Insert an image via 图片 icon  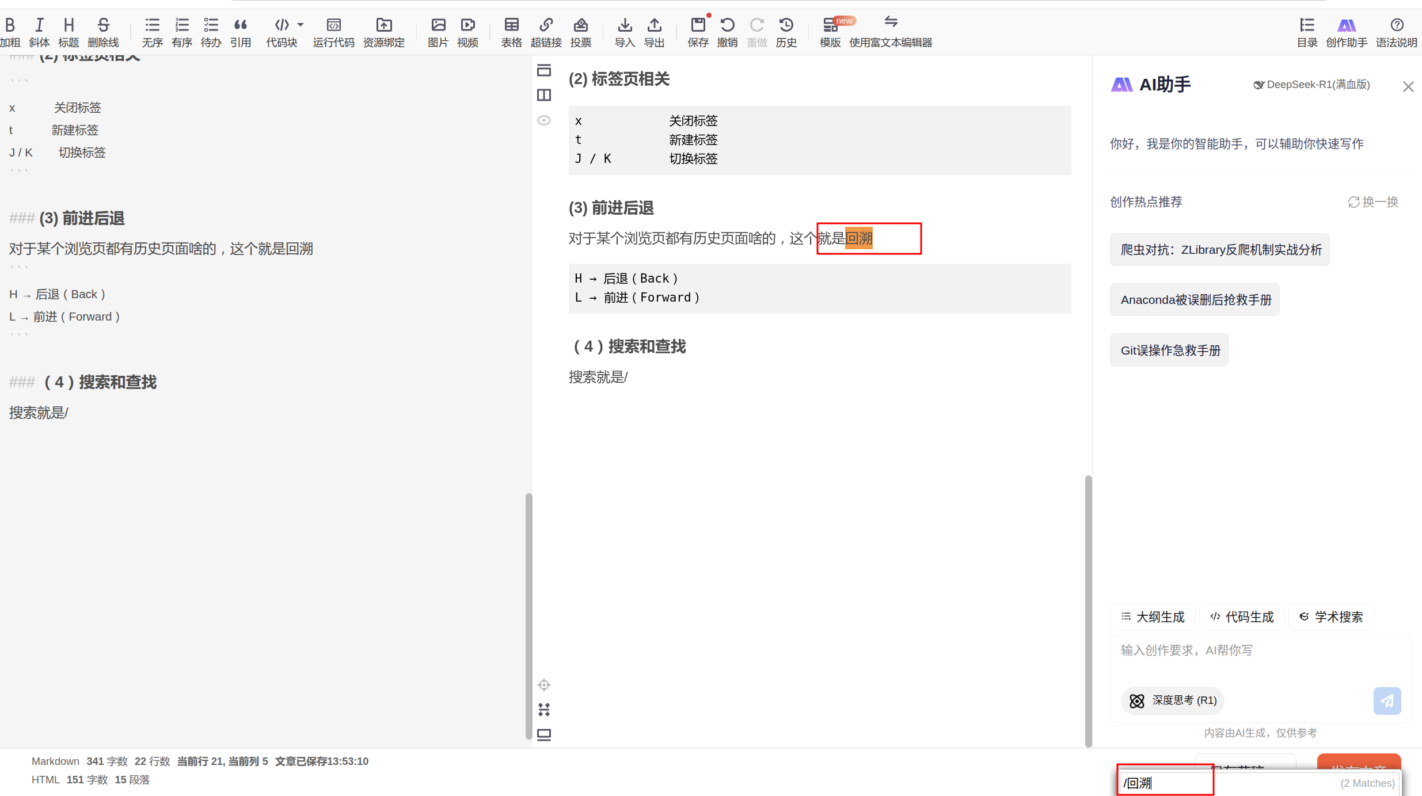point(438,25)
